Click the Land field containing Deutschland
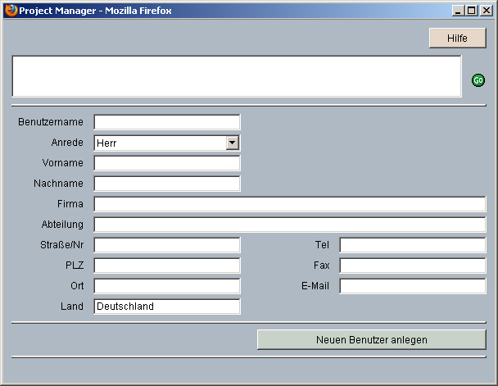The image size is (498, 386). [x=167, y=307]
